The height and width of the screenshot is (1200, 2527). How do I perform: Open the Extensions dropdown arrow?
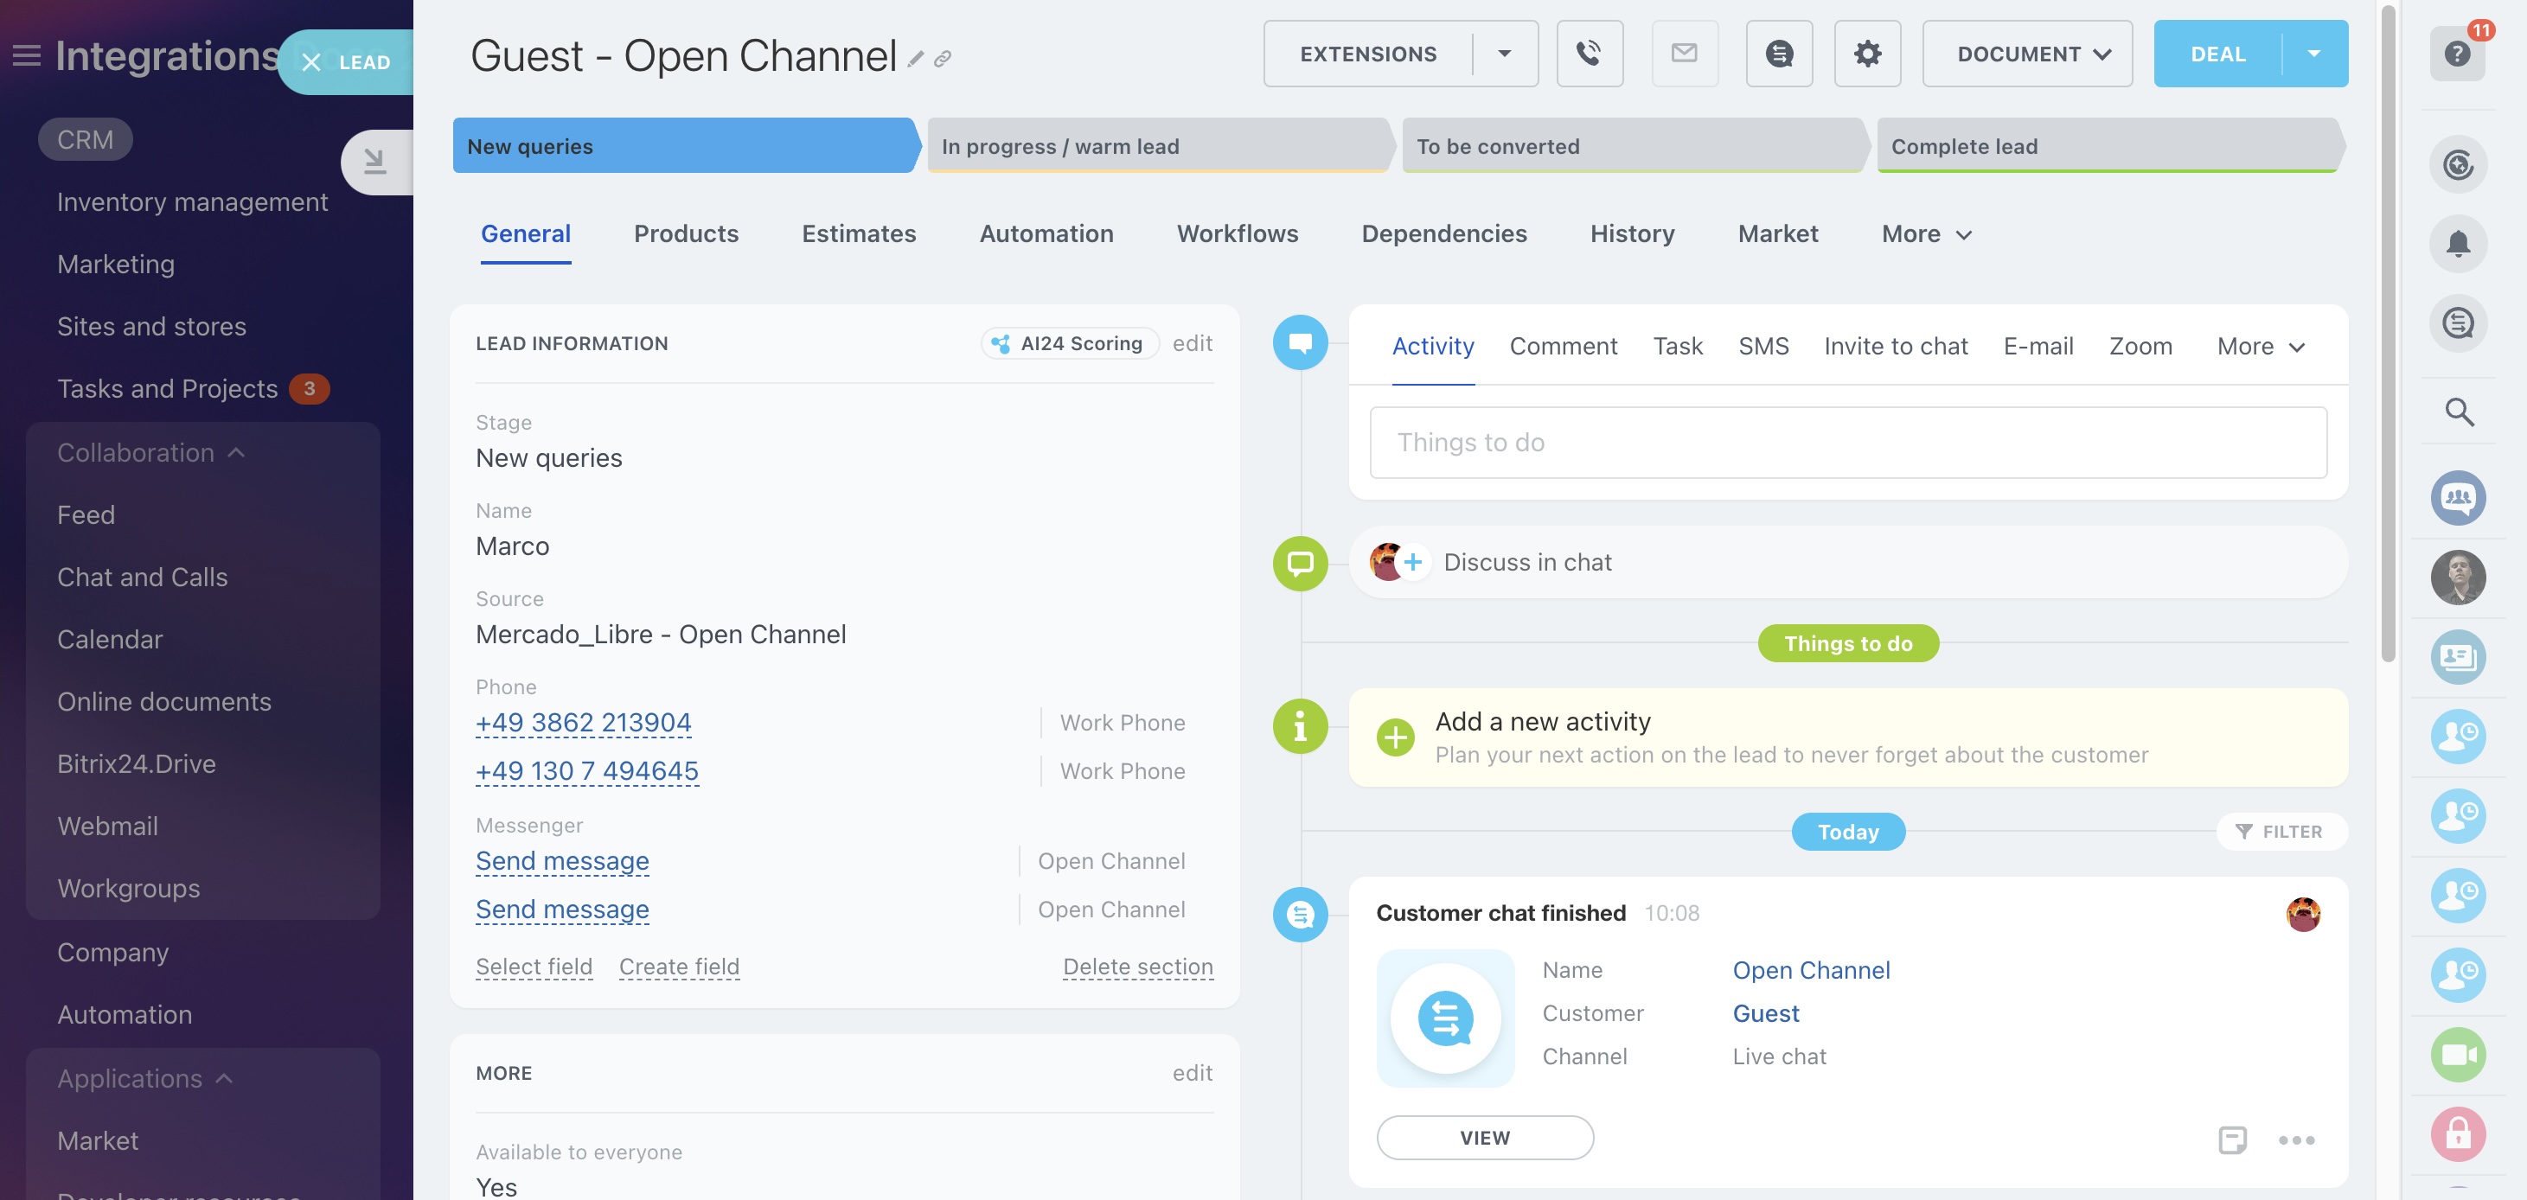point(1504,54)
